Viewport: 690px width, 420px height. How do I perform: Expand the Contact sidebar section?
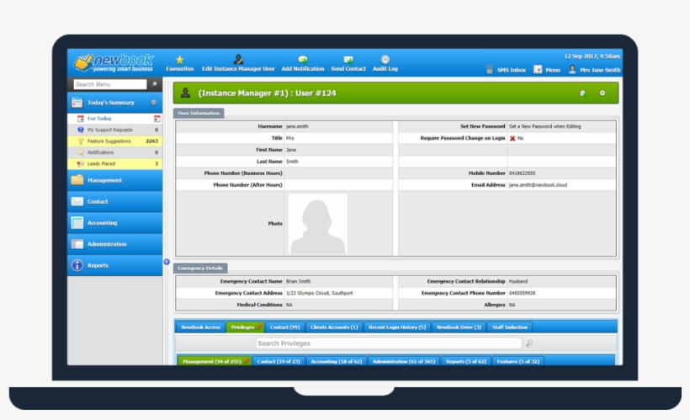(x=114, y=202)
